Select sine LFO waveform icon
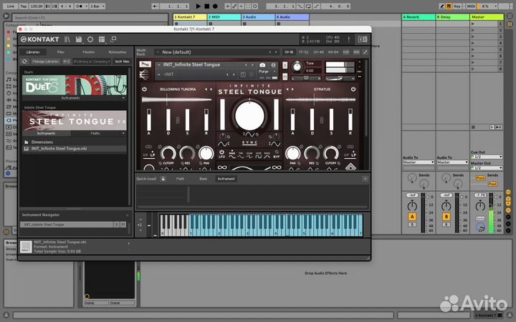Screen dimensions: 516x322 coord(232,156)
